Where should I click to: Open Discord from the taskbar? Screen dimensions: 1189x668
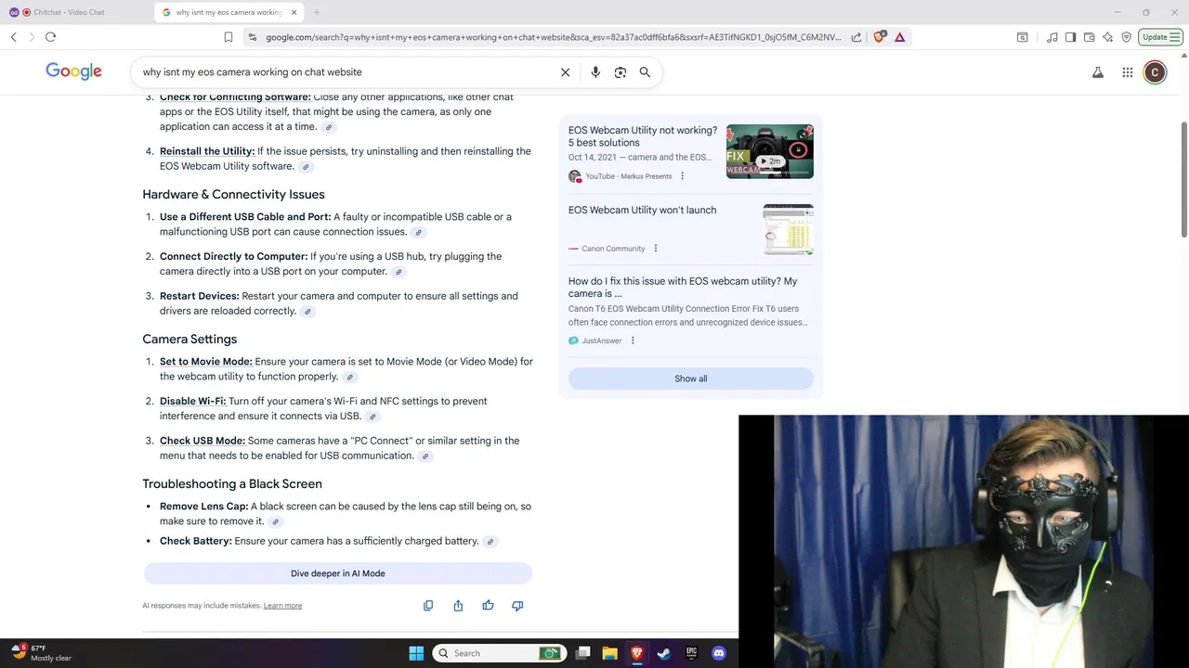pyautogui.click(x=718, y=653)
